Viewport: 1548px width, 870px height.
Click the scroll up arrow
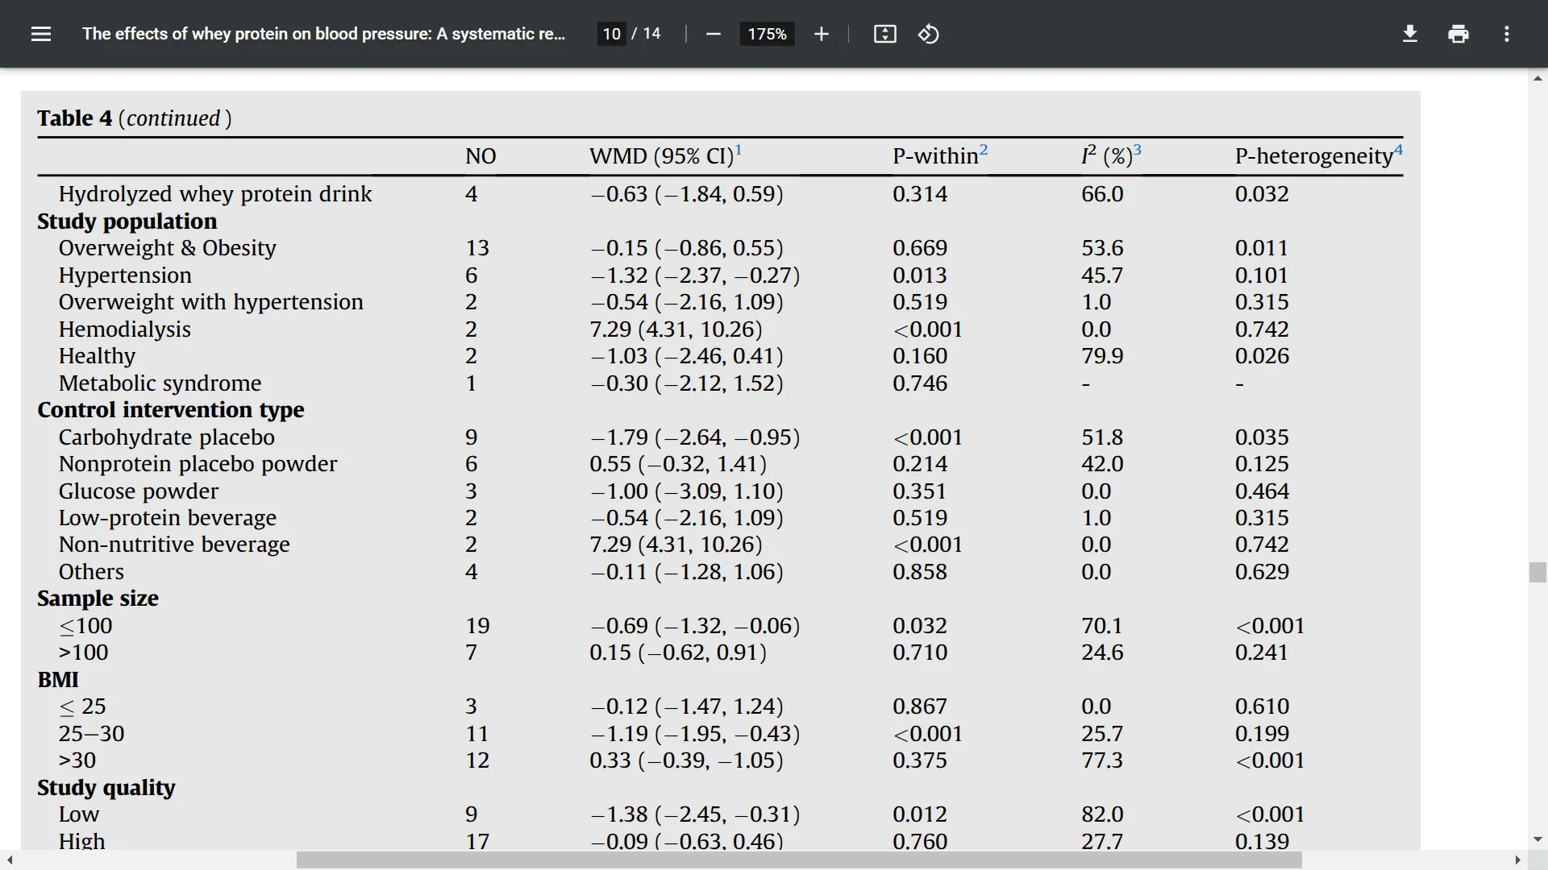(1538, 78)
